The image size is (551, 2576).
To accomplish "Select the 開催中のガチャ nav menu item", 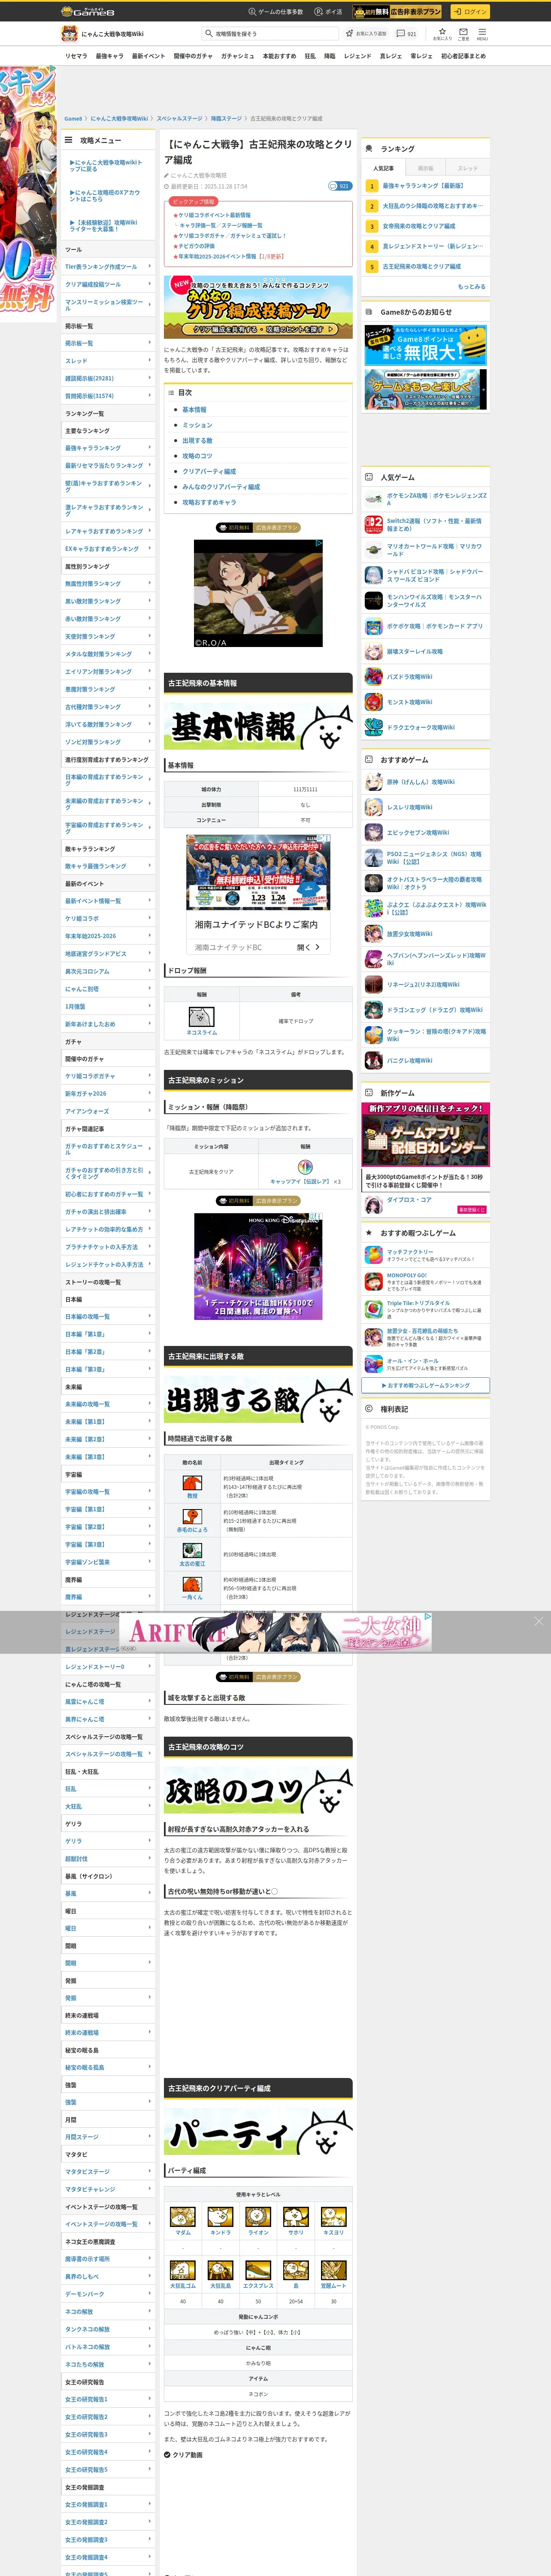I will tap(193, 56).
